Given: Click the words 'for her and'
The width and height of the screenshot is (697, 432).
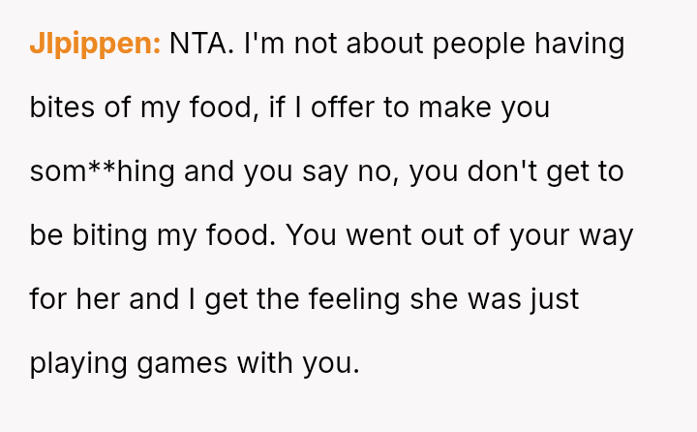Looking at the screenshot, I should [x=105, y=299].
